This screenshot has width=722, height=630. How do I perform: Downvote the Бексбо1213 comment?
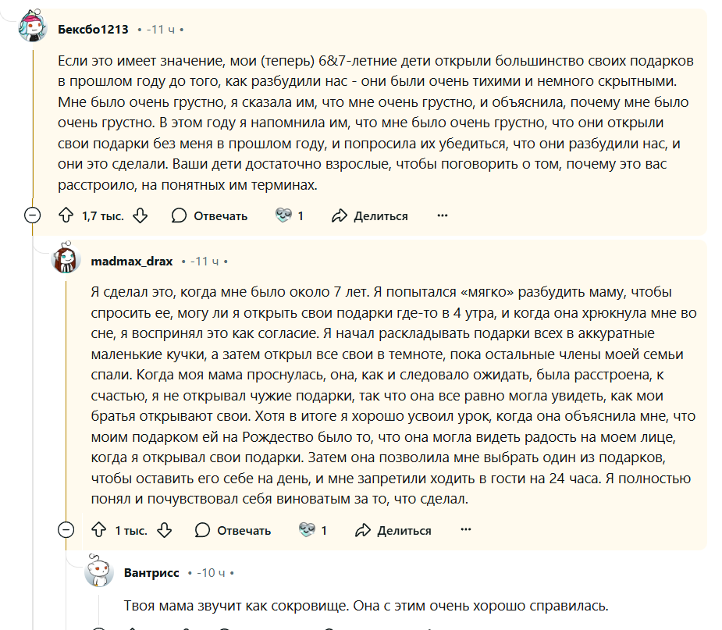(x=140, y=215)
